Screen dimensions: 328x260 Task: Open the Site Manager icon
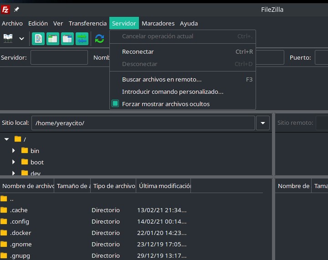click(8, 39)
